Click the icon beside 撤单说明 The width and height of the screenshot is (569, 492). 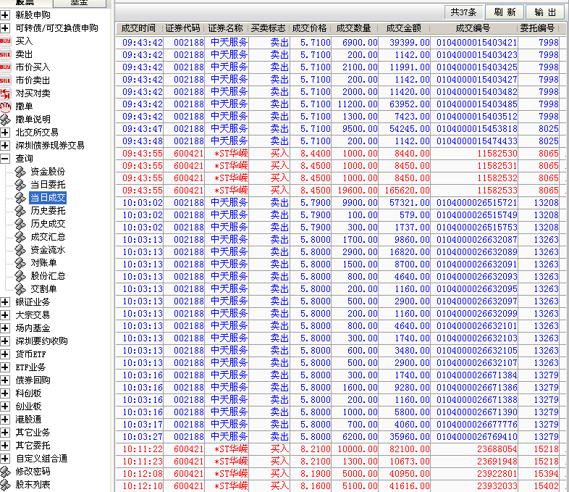(x=5, y=120)
